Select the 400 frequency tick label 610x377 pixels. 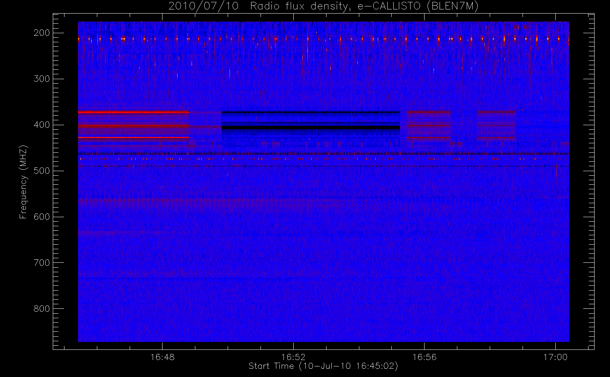[42, 125]
